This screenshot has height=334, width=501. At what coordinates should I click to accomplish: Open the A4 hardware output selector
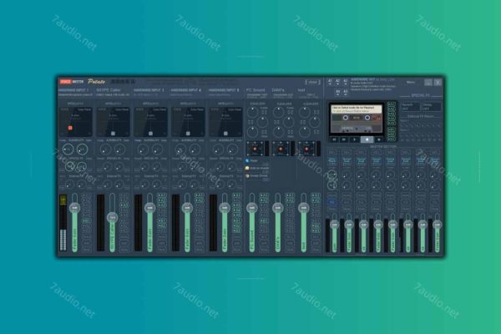pyautogui.click(x=337, y=93)
